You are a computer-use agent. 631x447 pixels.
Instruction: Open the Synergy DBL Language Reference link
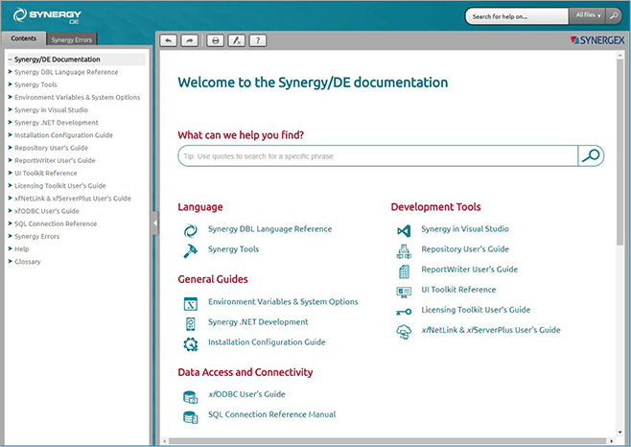tap(270, 228)
